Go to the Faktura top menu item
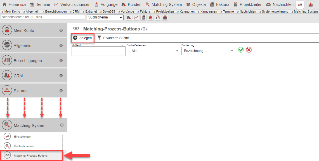 tap(219, 4)
